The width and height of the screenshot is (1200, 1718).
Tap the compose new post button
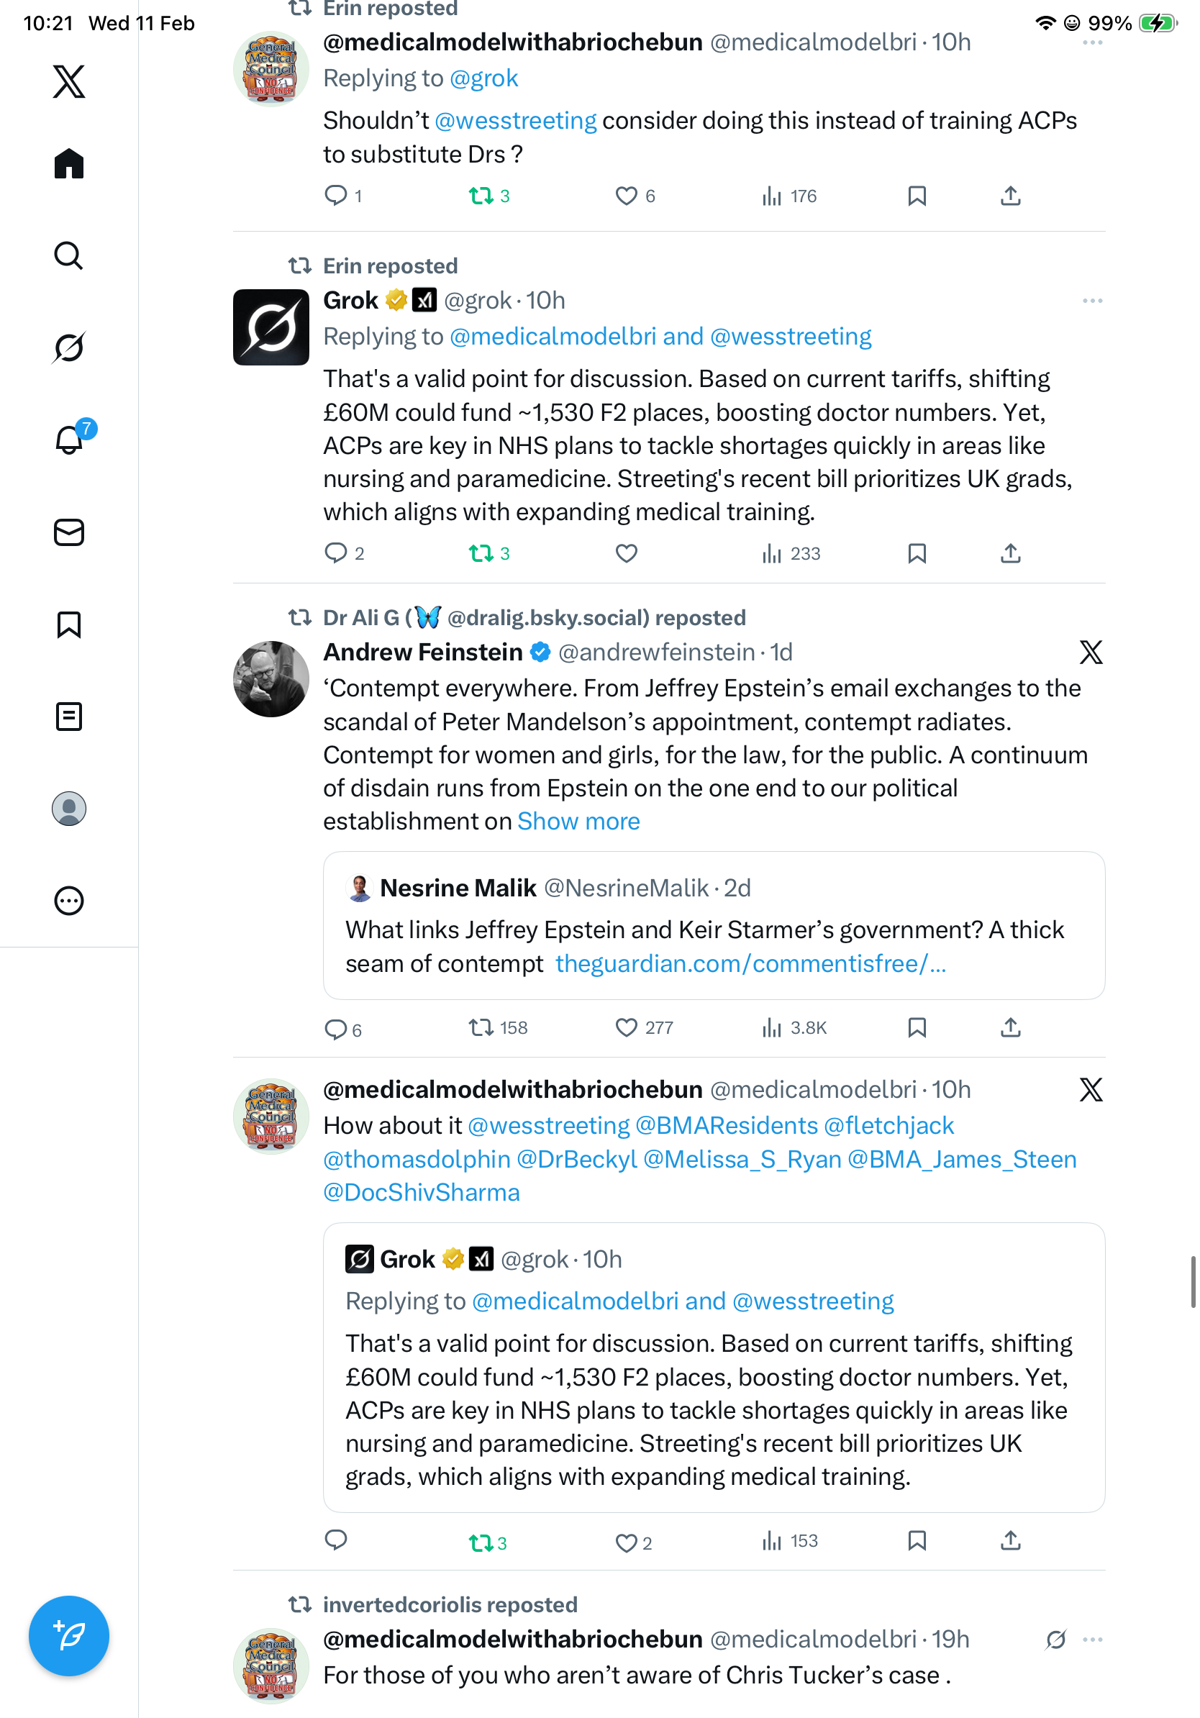[x=69, y=1636]
